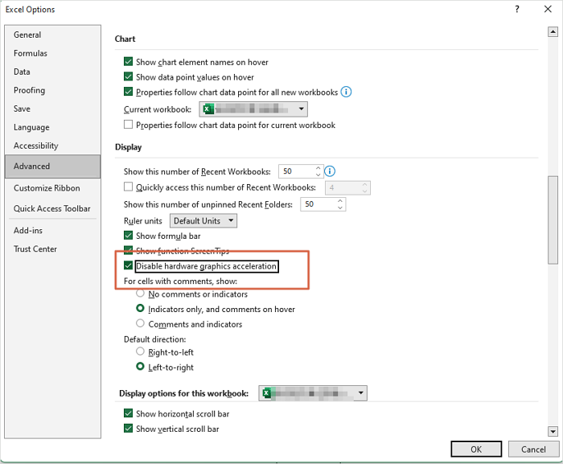Screen dimensions: 563x464
Task: Open the Current workbook dropdown
Action: [x=302, y=109]
